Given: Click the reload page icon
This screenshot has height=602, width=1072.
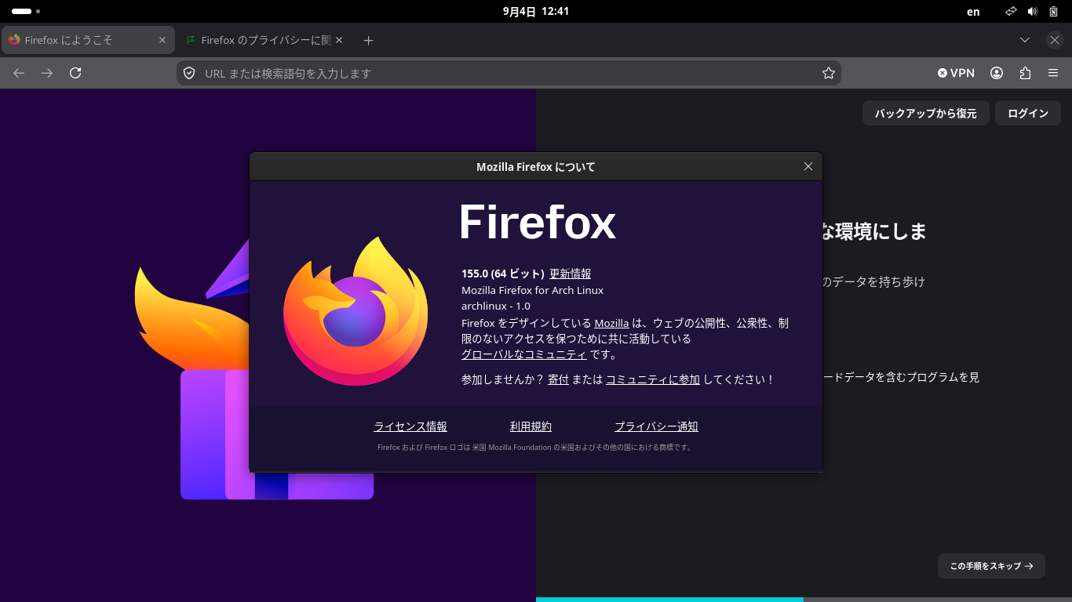Looking at the screenshot, I should (75, 73).
